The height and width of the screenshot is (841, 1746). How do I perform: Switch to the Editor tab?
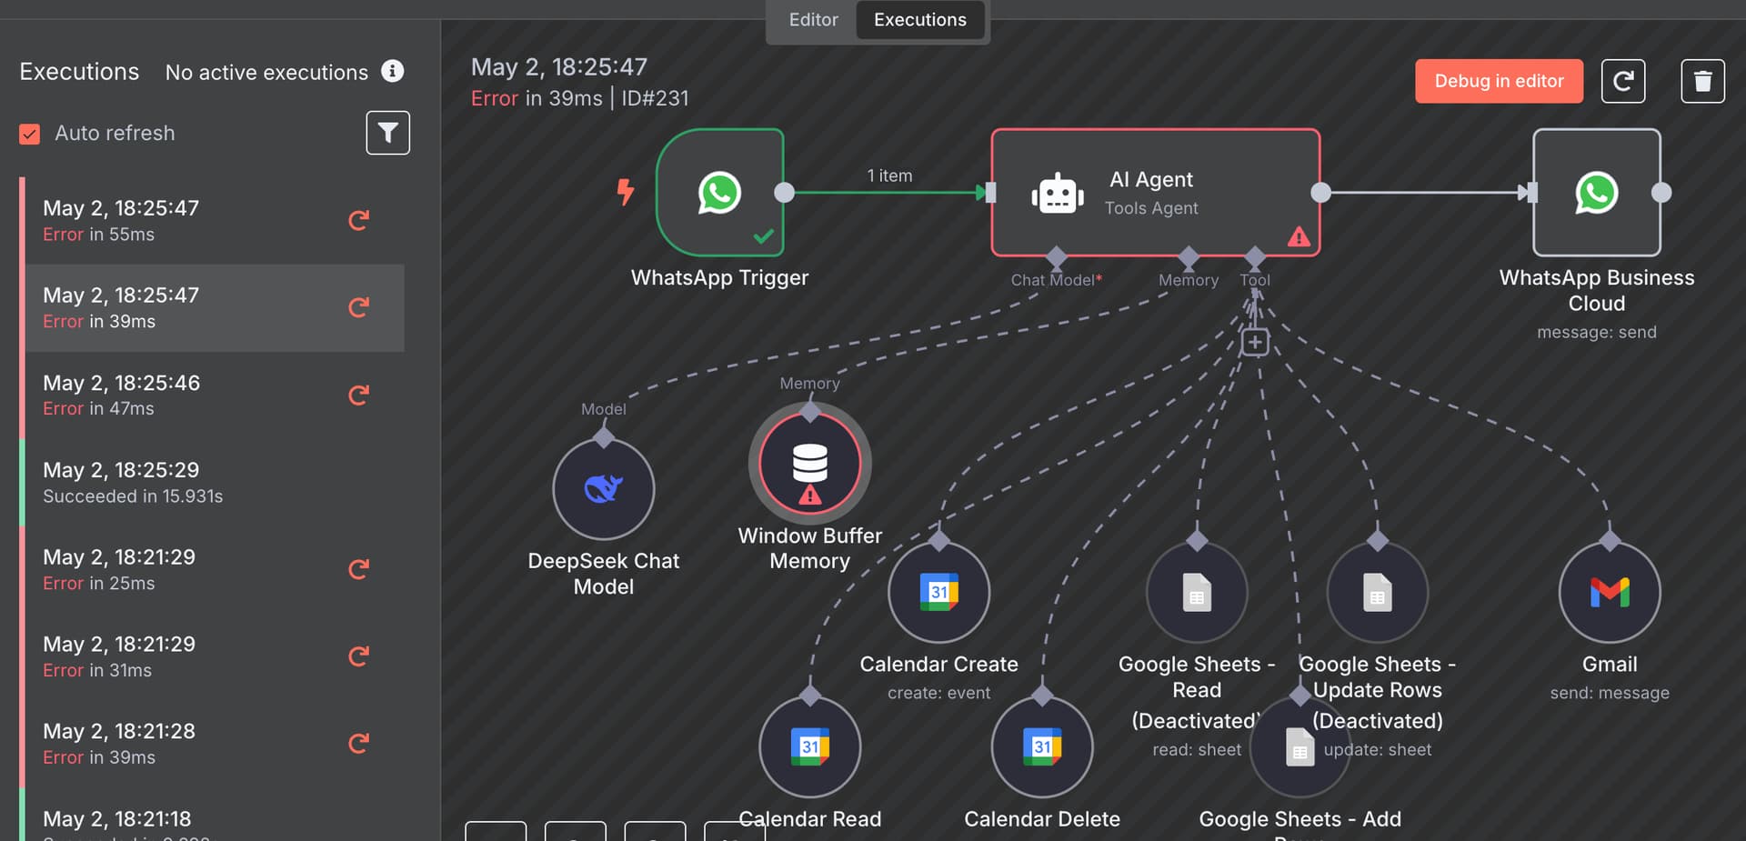point(813,20)
